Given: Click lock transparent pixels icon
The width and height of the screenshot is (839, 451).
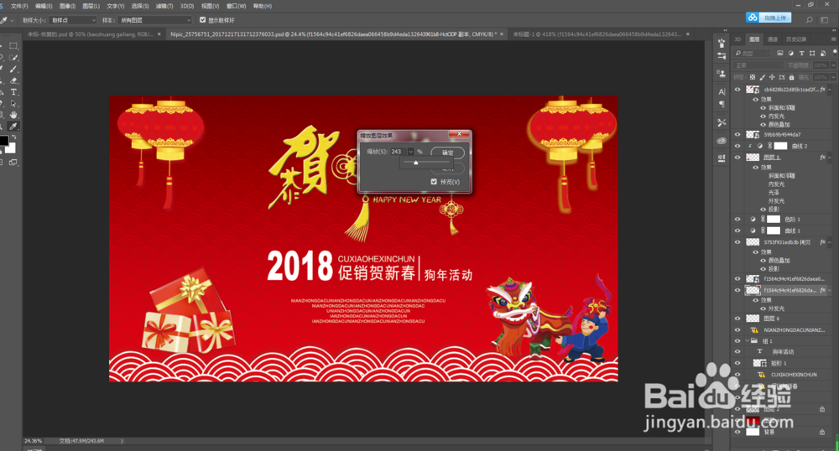Looking at the screenshot, I should [753, 77].
